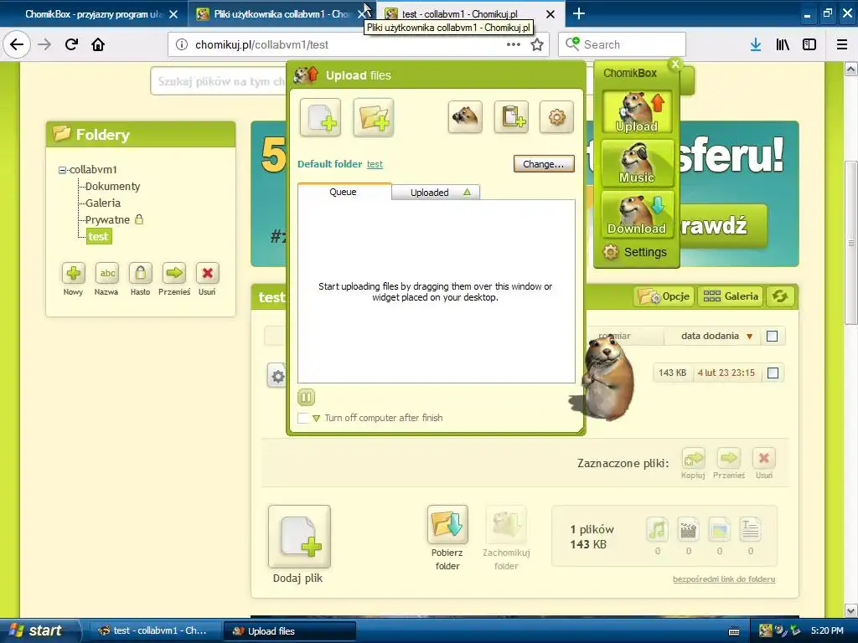Screen dimensions: 858x643
Task: Open Music in the ChomikBox widget
Action: coord(637,163)
